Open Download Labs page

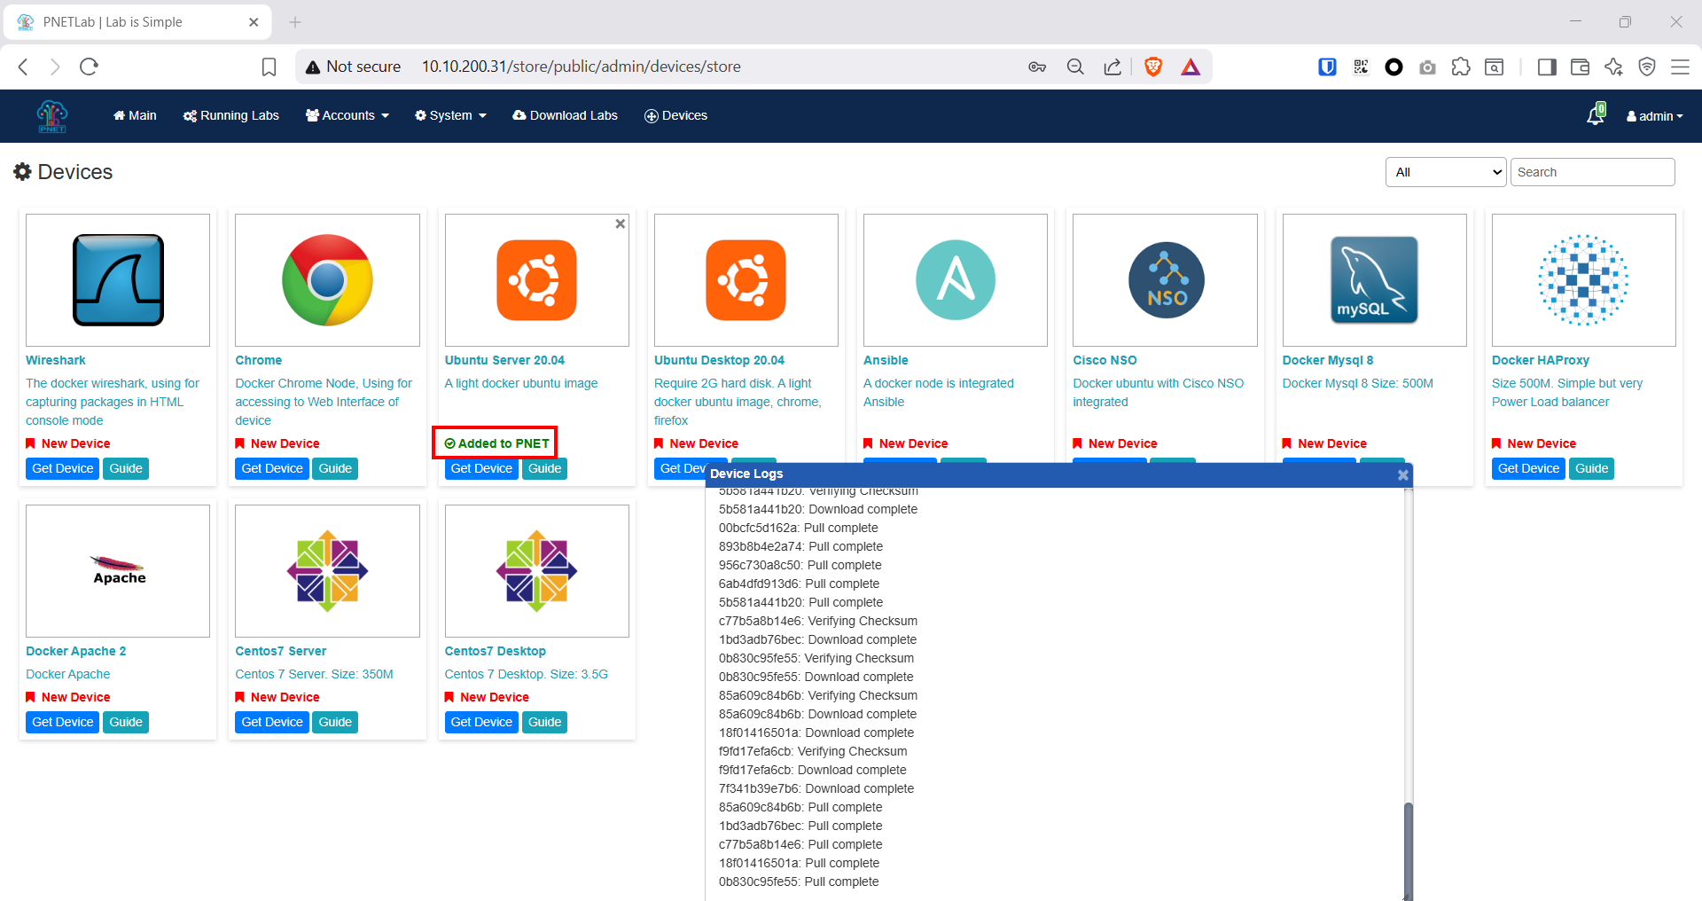[x=565, y=115]
